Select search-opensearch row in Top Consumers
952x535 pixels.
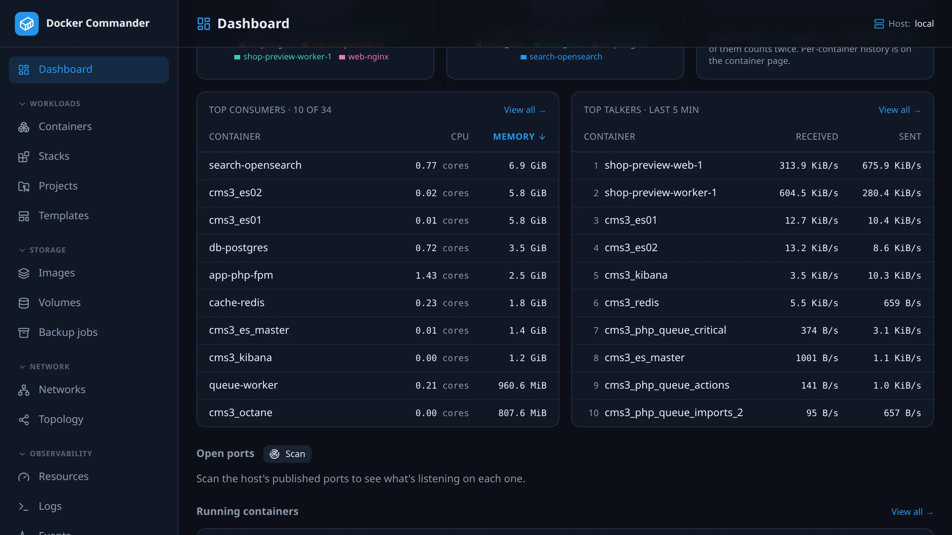[377, 166]
